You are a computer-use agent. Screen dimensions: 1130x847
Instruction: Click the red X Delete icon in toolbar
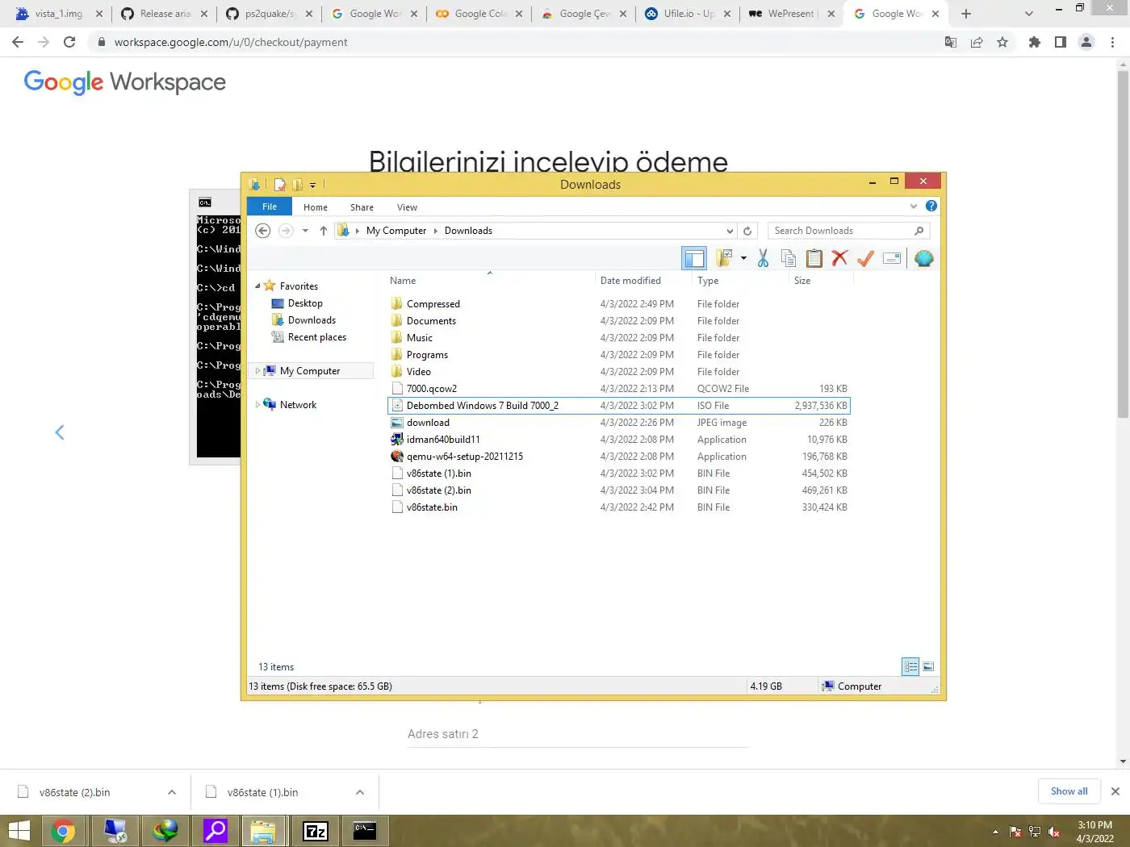tap(840, 258)
